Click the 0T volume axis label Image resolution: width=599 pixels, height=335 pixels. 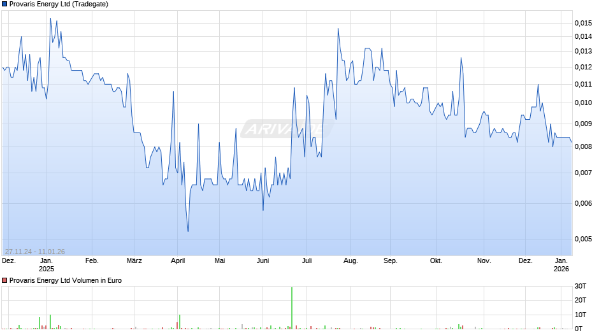tap(579, 329)
